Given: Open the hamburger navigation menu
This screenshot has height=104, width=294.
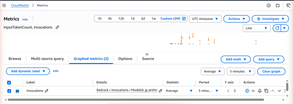Looking at the screenshot, I should pos(4,5).
